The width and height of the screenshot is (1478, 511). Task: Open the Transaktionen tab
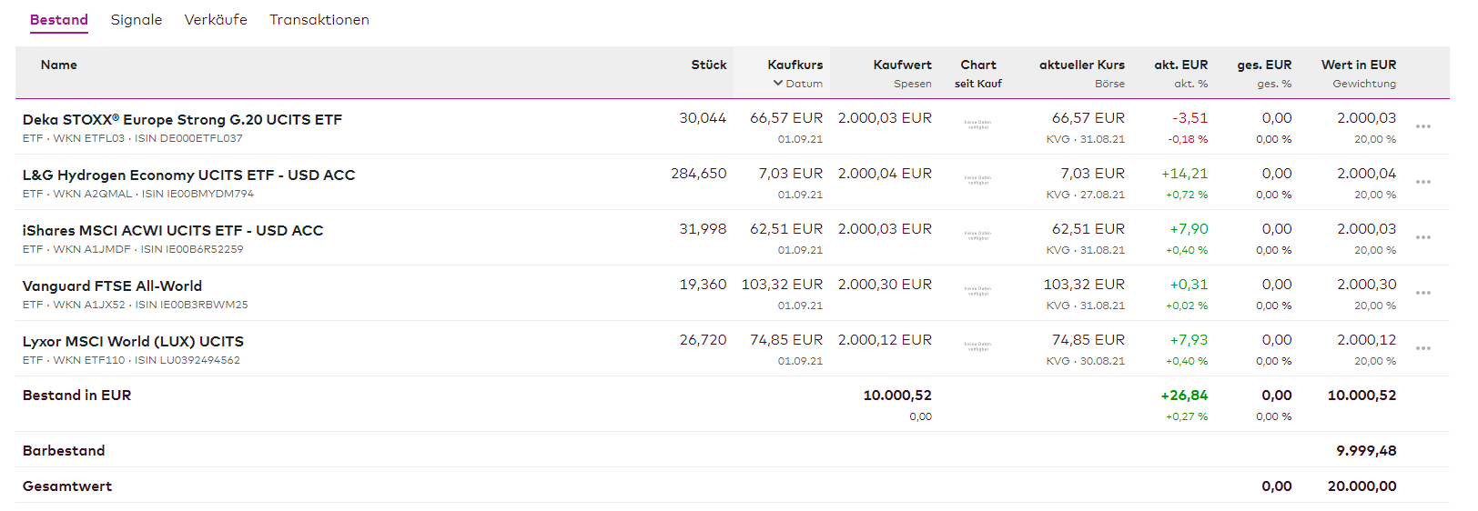pyautogui.click(x=319, y=20)
